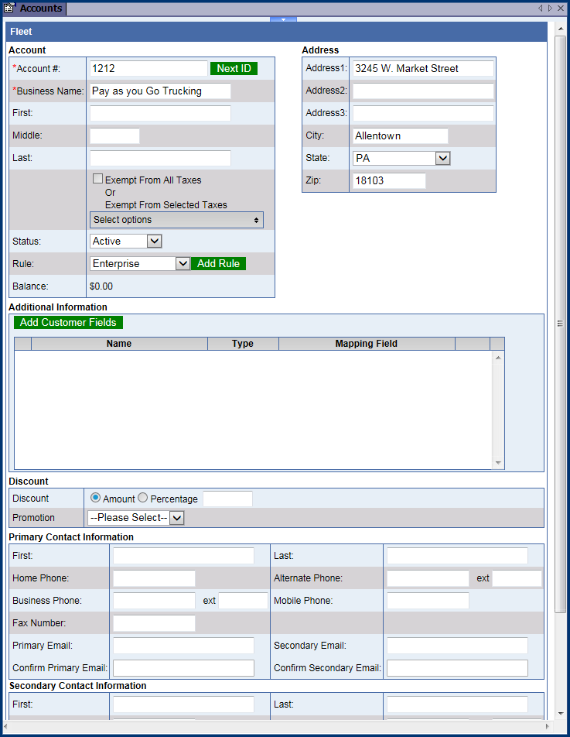Close the Accounts panel with the X icon

click(561, 9)
